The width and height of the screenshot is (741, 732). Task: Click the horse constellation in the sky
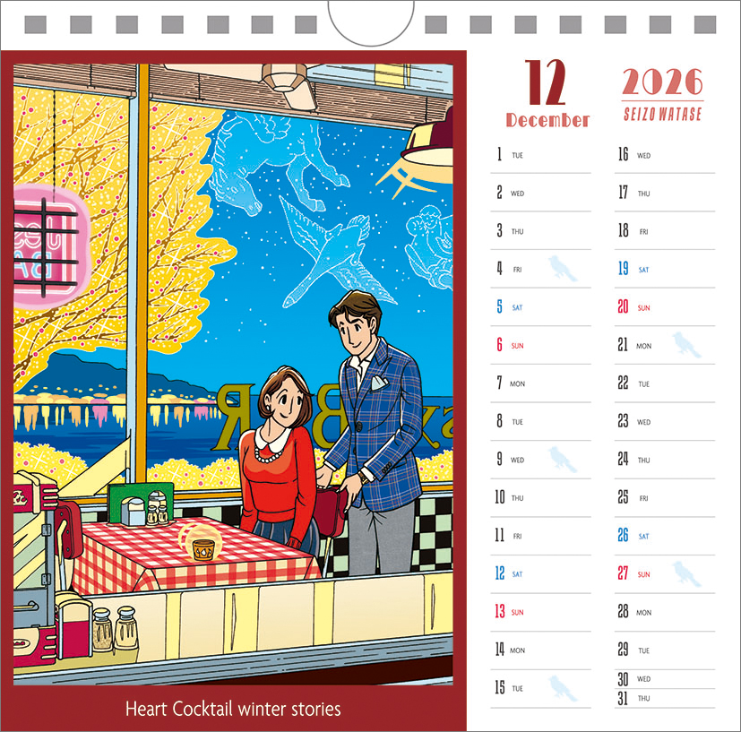[279, 160]
